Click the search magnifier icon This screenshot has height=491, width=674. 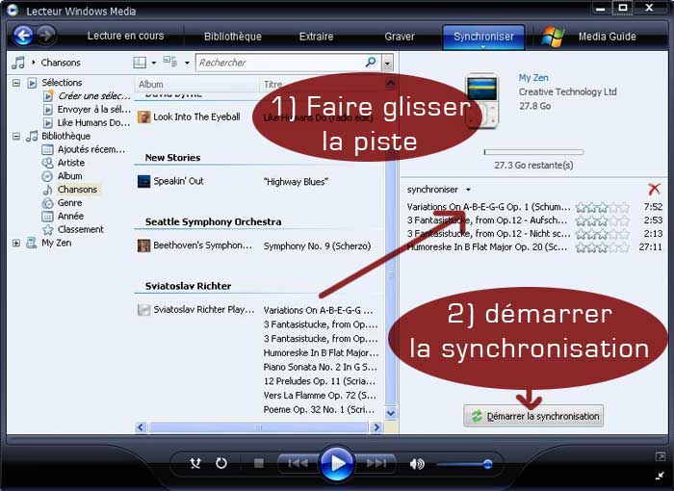tap(371, 63)
